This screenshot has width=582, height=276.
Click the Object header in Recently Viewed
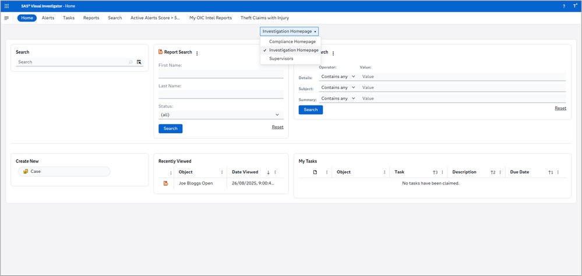coord(186,172)
